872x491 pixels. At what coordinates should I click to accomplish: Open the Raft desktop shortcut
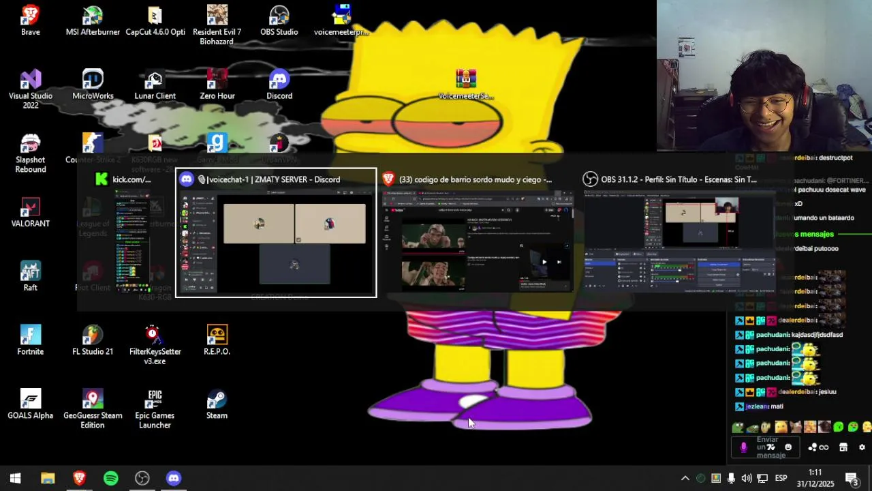pyautogui.click(x=30, y=276)
